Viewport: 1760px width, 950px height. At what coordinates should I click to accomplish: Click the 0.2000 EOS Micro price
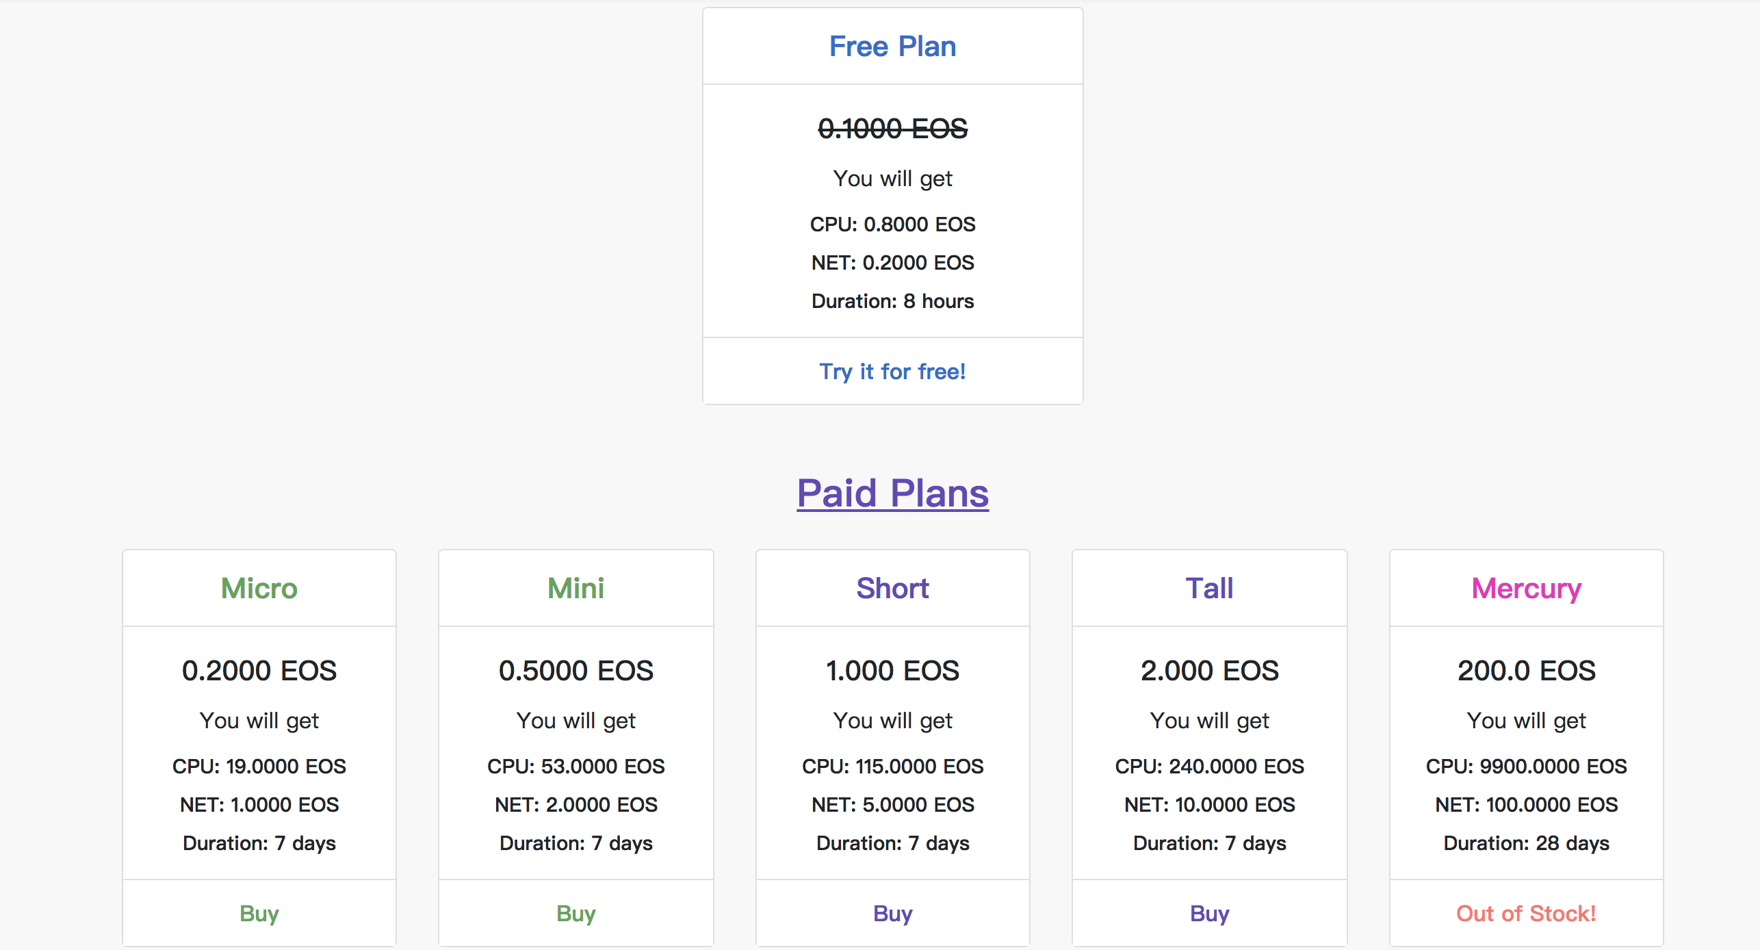(259, 670)
